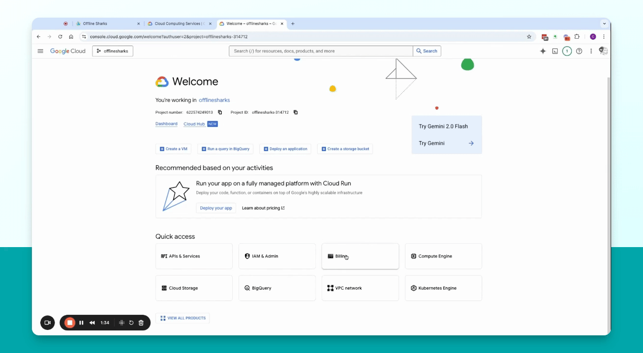The width and height of the screenshot is (643, 353).
Task: Click the Chrome profile avatar icon
Action: click(593, 37)
